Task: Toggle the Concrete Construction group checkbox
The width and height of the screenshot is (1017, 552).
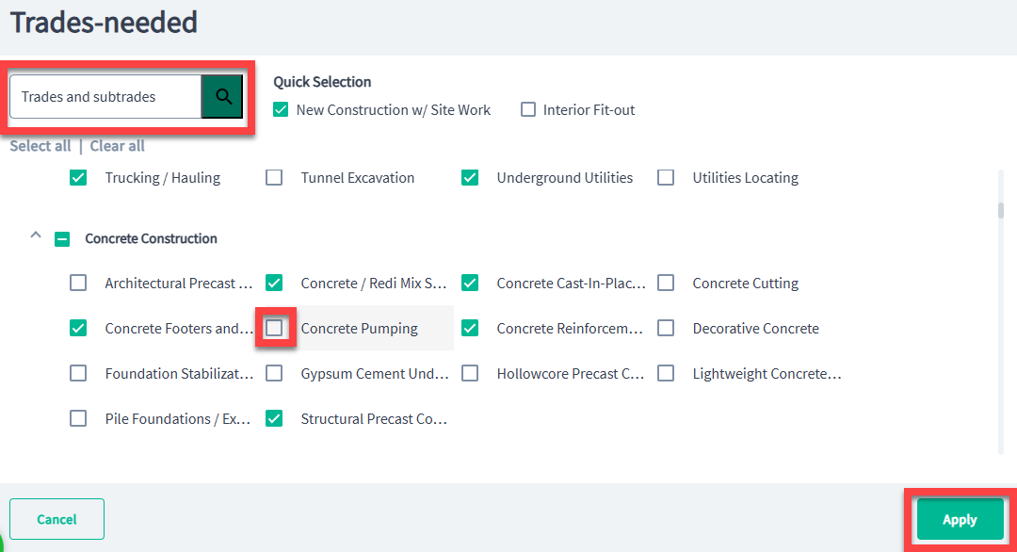Action: coord(62,238)
